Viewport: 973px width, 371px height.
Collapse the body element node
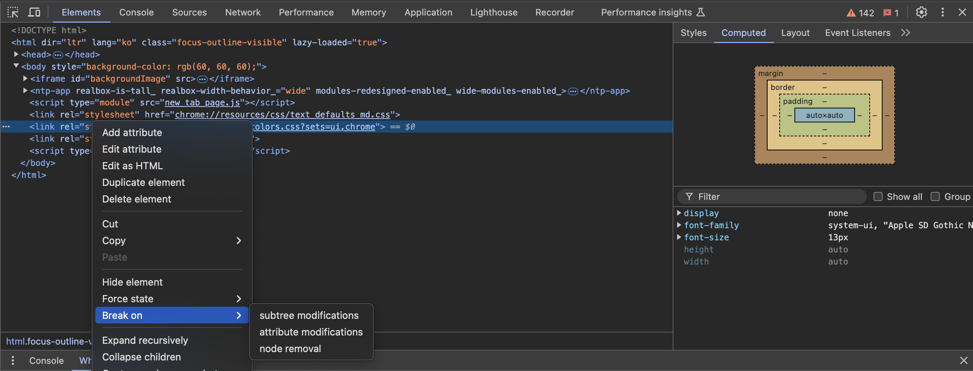tap(16, 66)
